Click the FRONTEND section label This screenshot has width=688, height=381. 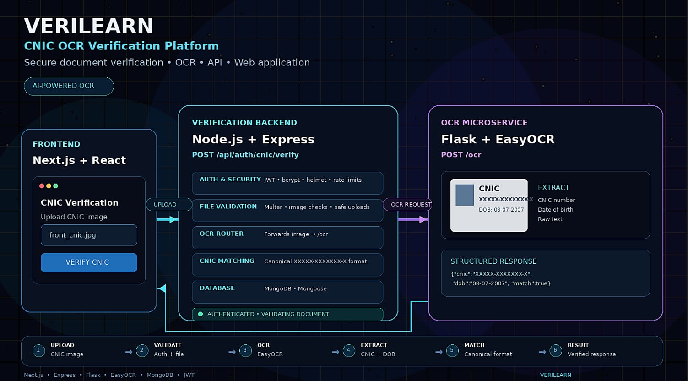(56, 144)
